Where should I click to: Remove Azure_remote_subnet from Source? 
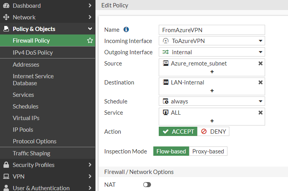pyautogui.click(x=260, y=64)
